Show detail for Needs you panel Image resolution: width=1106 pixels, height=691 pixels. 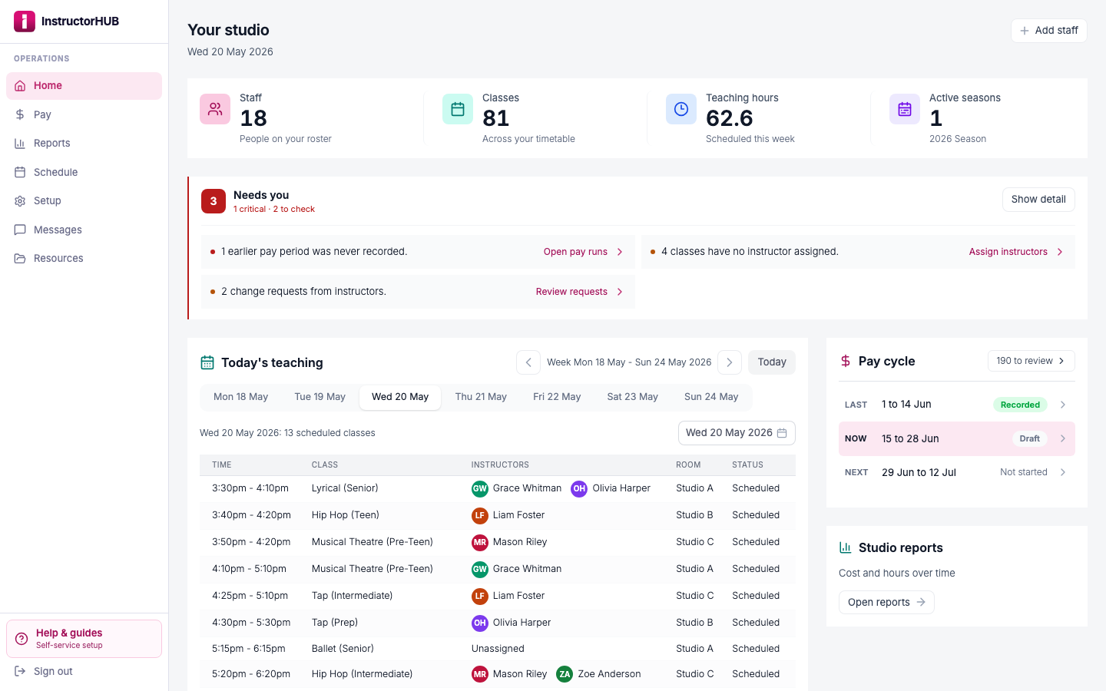point(1038,200)
